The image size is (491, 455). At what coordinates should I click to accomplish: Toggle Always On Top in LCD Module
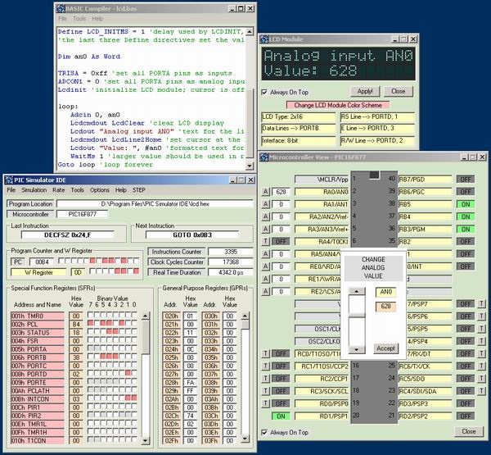[x=264, y=92]
